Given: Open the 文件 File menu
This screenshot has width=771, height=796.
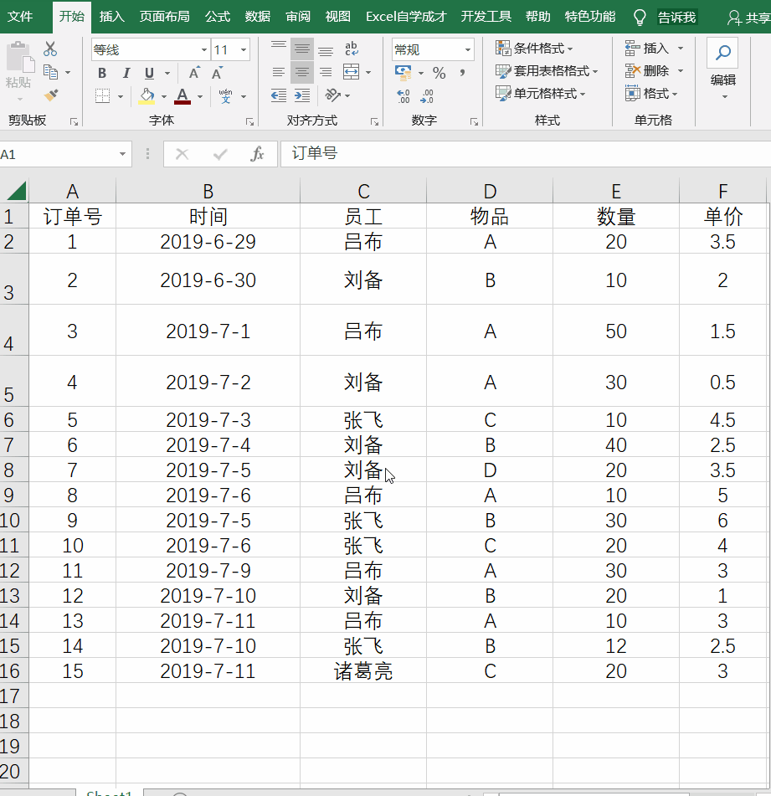Looking at the screenshot, I should pyautogui.click(x=20, y=17).
